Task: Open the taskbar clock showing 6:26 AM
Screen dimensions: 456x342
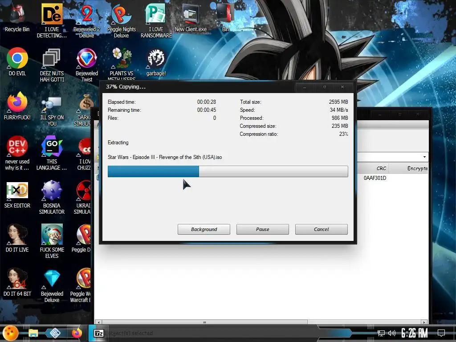Action: point(415,333)
